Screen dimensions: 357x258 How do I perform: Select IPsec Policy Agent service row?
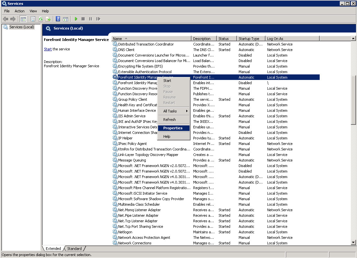point(216,143)
